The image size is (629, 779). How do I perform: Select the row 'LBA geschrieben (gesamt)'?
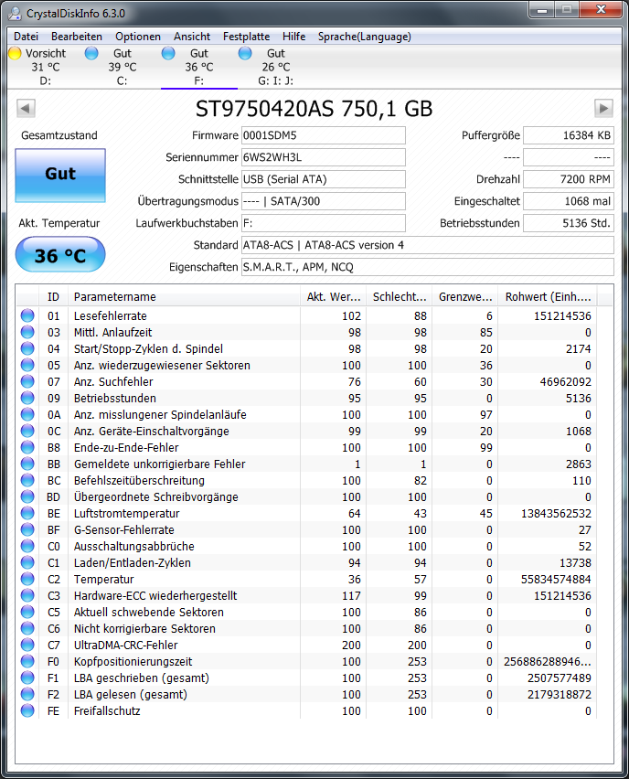click(306, 678)
